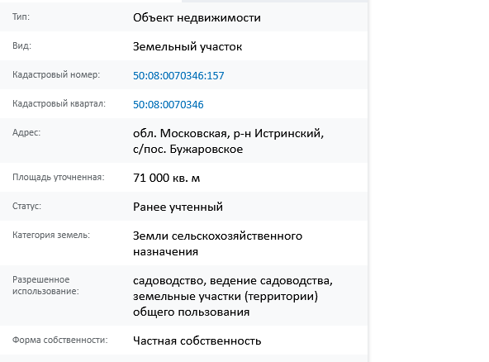This screenshot has height=362, width=489.
Task: Click the 'Площадь уточненная:' label
Action: 59,177
